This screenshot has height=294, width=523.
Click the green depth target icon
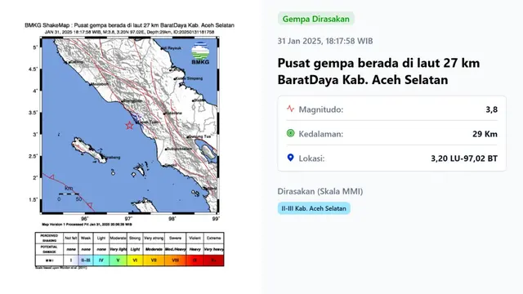click(291, 133)
